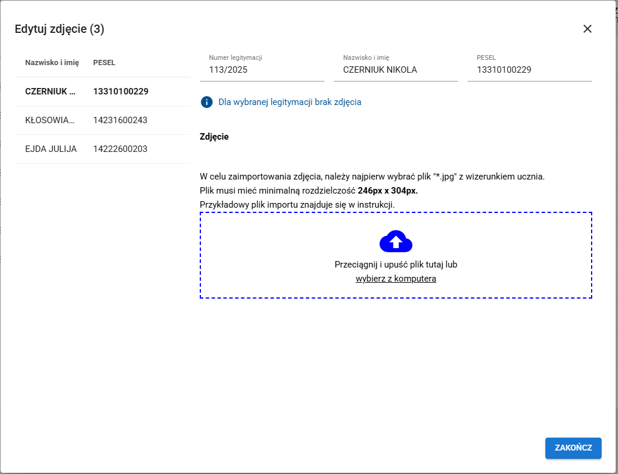Close the Edytuj zdjęcie dialog with X
Screen dimensions: 618x474
588,29
